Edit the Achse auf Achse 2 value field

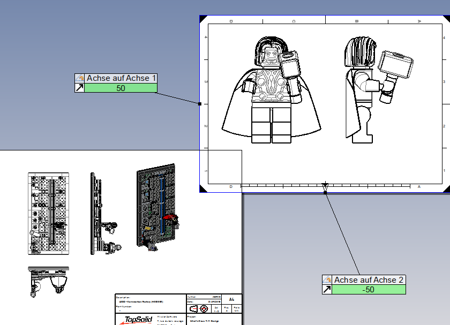(x=369, y=290)
